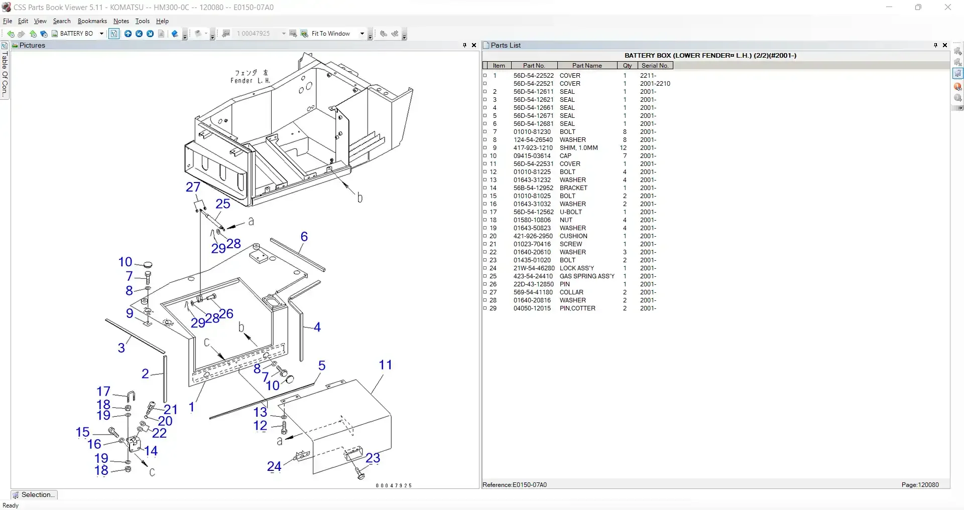Click the blue up-arrow navigation icon

pos(128,34)
